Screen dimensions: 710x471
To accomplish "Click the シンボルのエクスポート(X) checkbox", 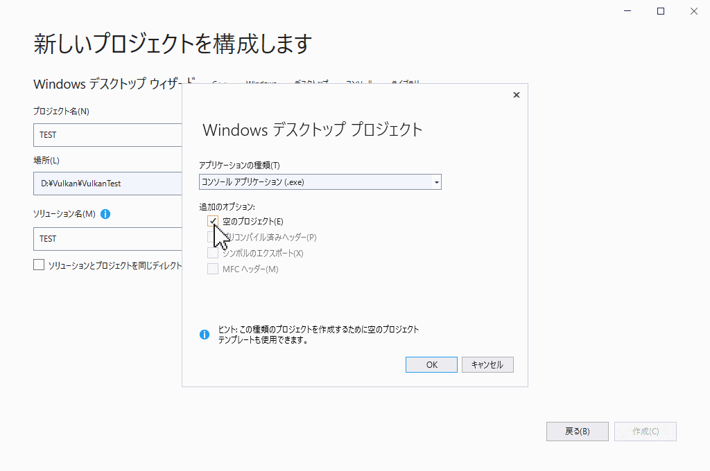I will [213, 253].
